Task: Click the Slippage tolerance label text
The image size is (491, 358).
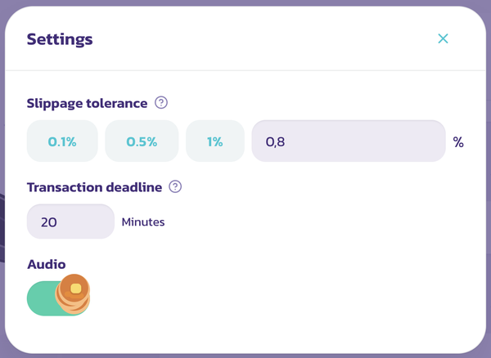Action: pos(87,103)
